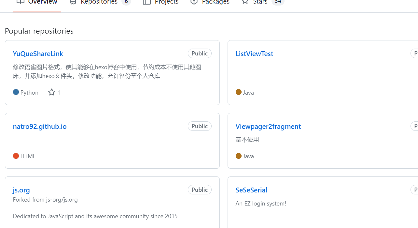This screenshot has height=228, width=418.
Task: Click the YuQueShareLink Chinese description text
Action: point(107,71)
